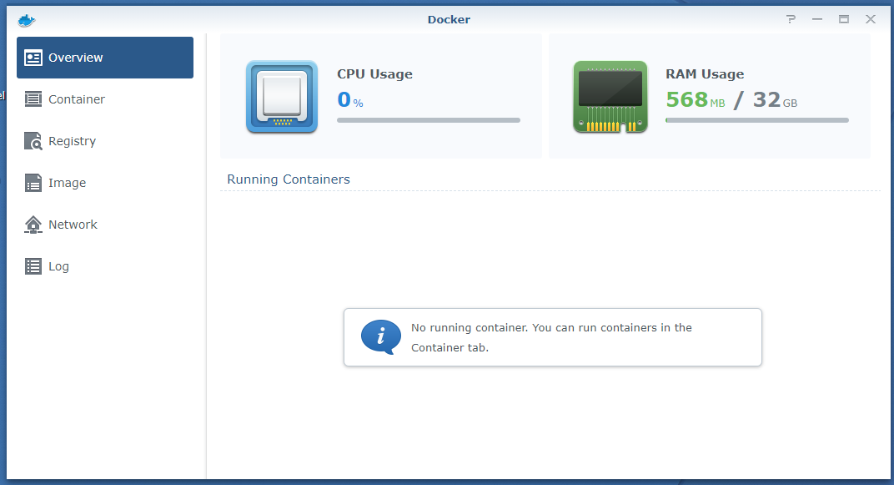Screen dimensions: 894x485
Task: Click the Docker whale logo in title bar
Action: pos(27,19)
